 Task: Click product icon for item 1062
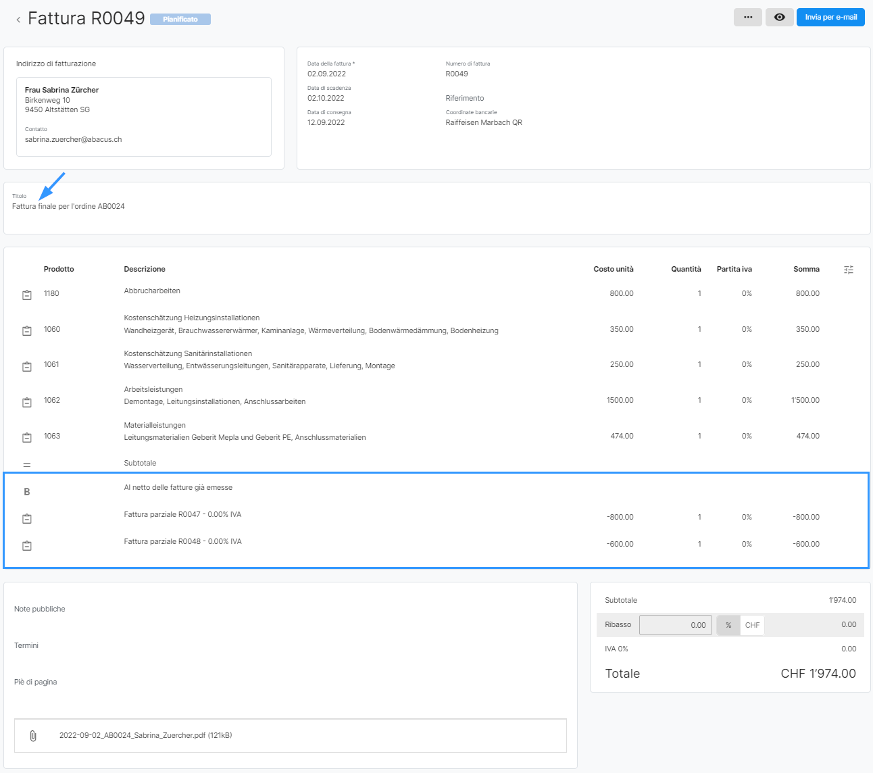tap(27, 402)
